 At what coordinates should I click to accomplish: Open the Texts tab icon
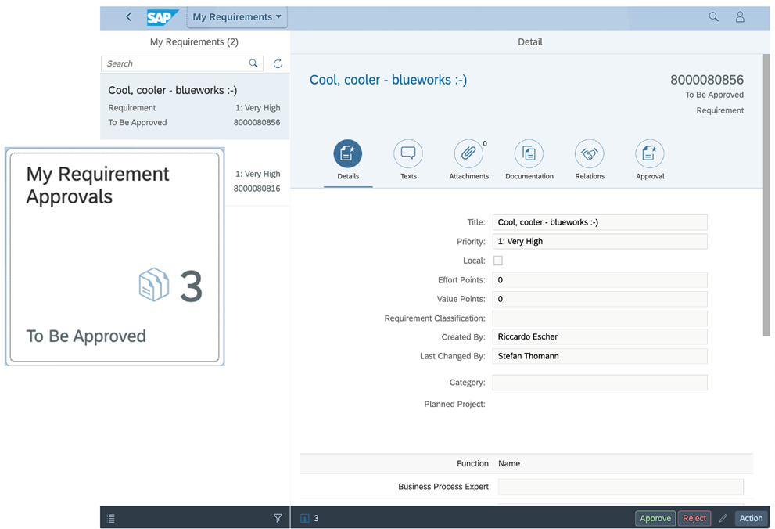point(408,154)
